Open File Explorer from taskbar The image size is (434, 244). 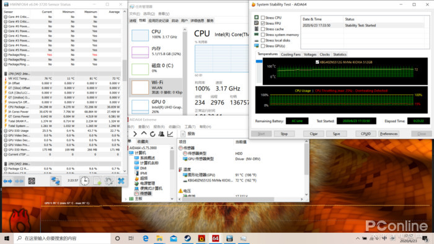[x=159, y=238]
